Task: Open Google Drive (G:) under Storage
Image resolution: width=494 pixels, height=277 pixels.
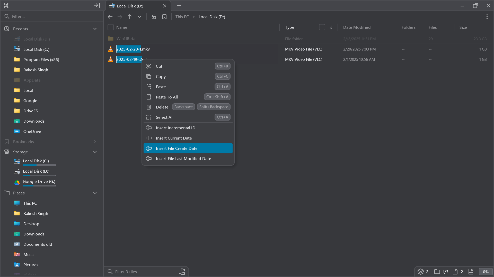Action: pyautogui.click(x=39, y=181)
